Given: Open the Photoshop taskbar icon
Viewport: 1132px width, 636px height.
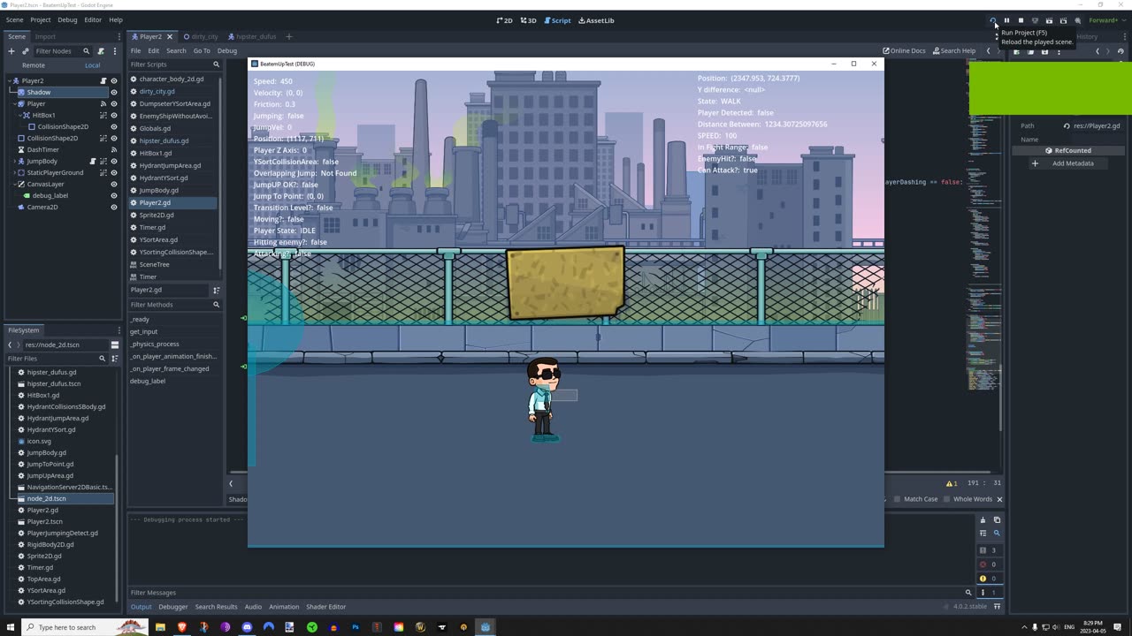Looking at the screenshot, I should [x=356, y=627].
